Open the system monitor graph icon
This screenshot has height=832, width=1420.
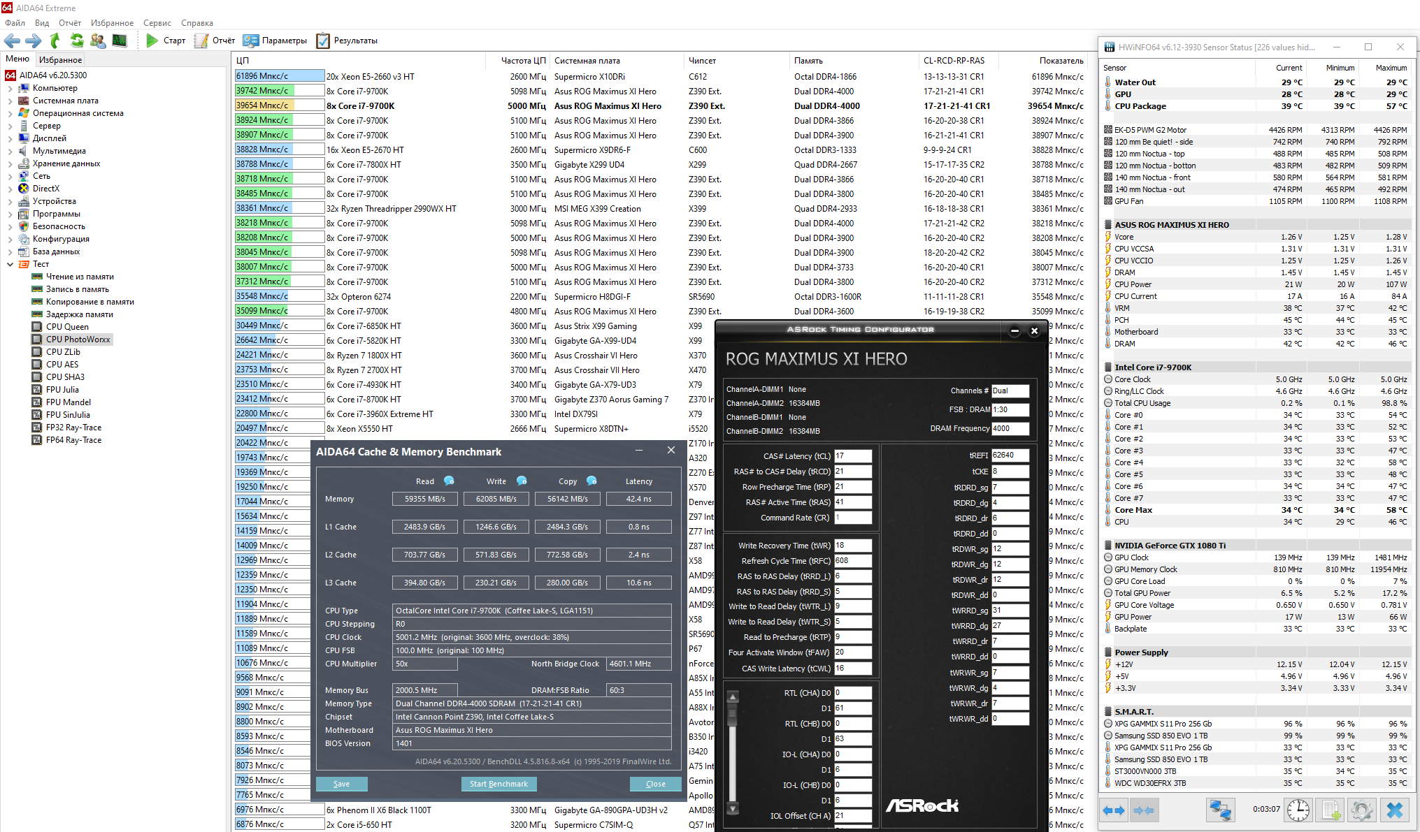120,41
